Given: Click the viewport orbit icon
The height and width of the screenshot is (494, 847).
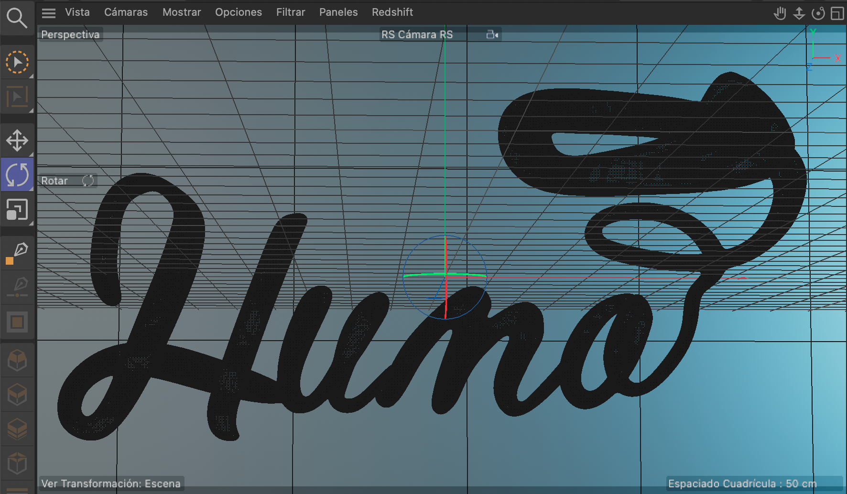Looking at the screenshot, I should pyautogui.click(x=818, y=13).
